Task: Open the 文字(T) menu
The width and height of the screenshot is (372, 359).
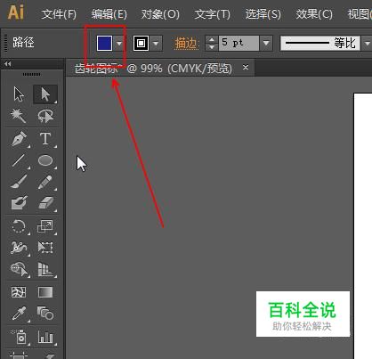Action: tap(212, 14)
